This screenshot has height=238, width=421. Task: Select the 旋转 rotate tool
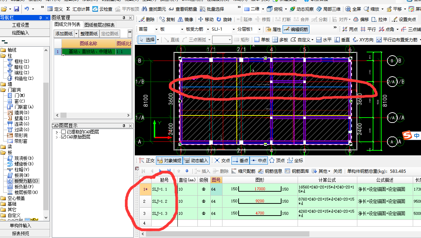(224, 19)
